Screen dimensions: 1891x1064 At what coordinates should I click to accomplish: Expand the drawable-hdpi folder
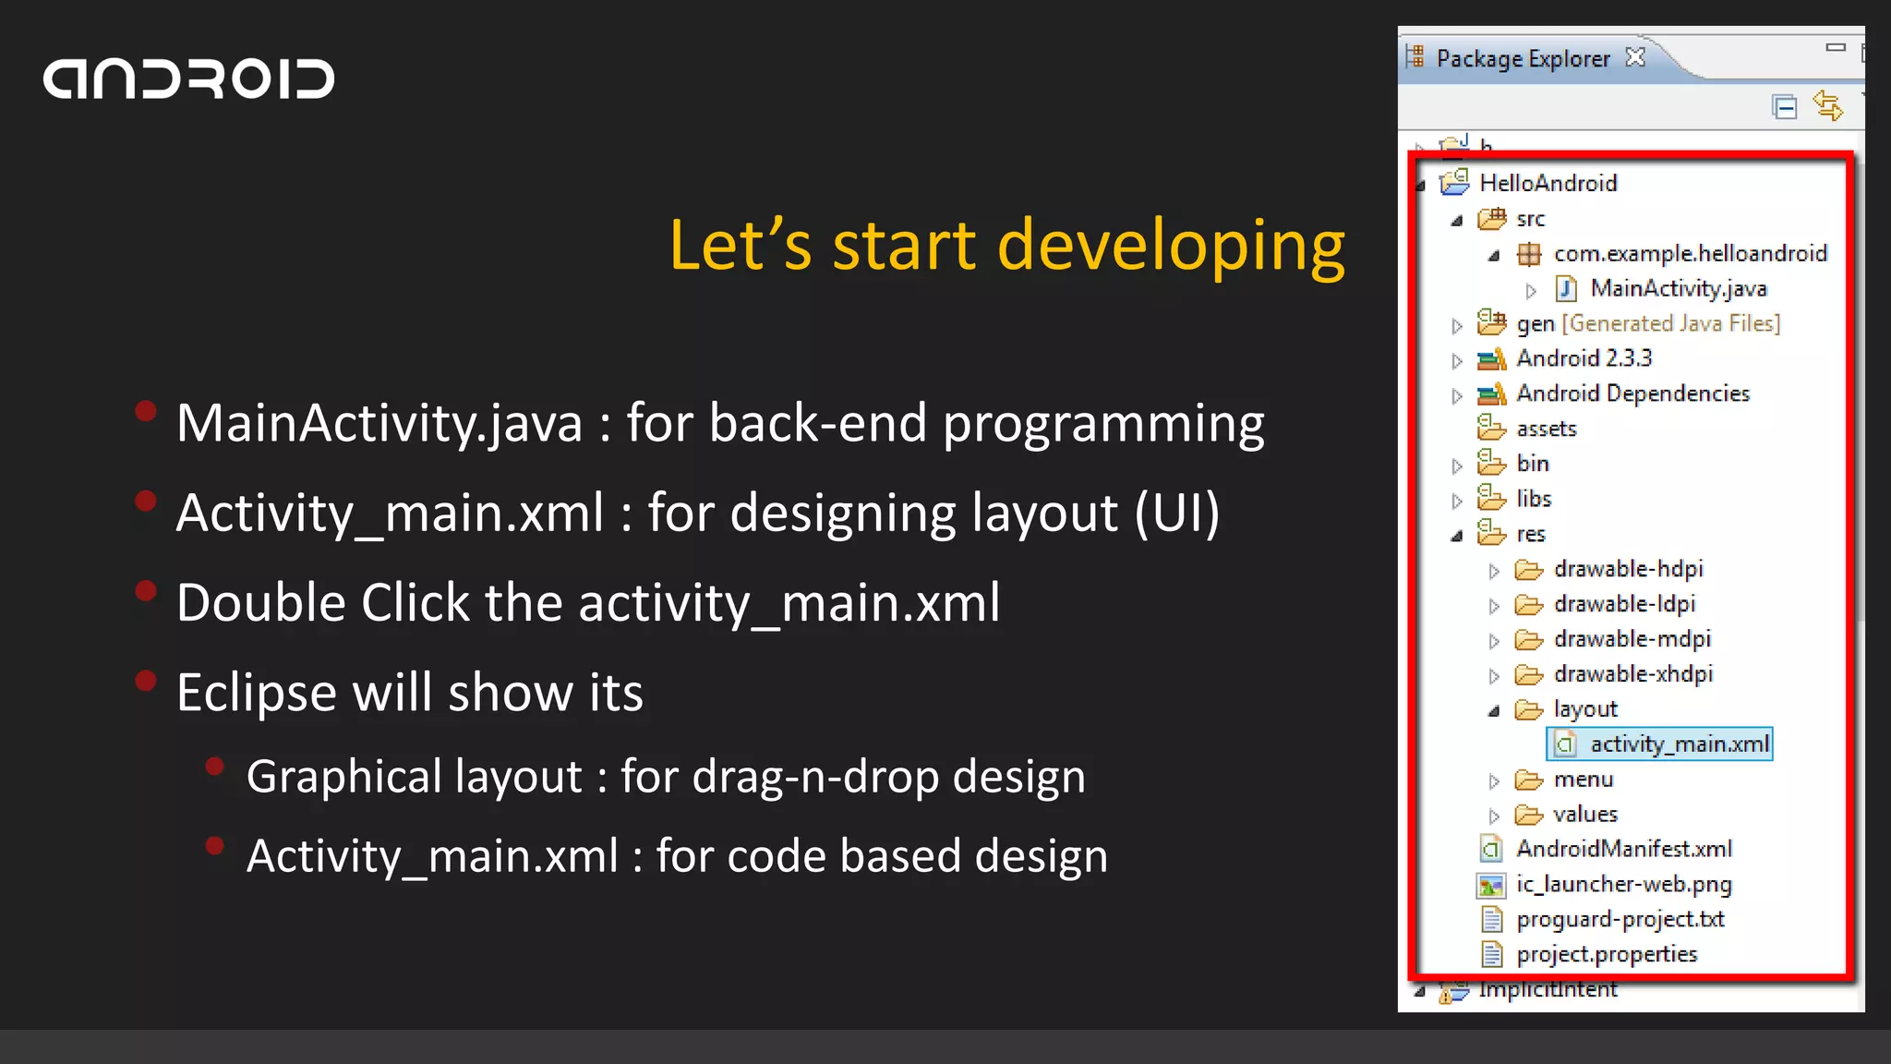(1494, 571)
